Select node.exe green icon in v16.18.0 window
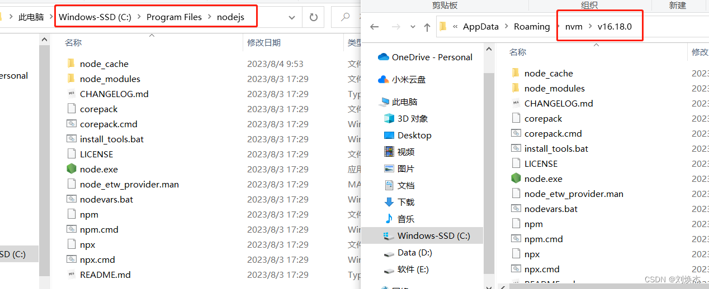This screenshot has height=289, width=709. [x=516, y=179]
